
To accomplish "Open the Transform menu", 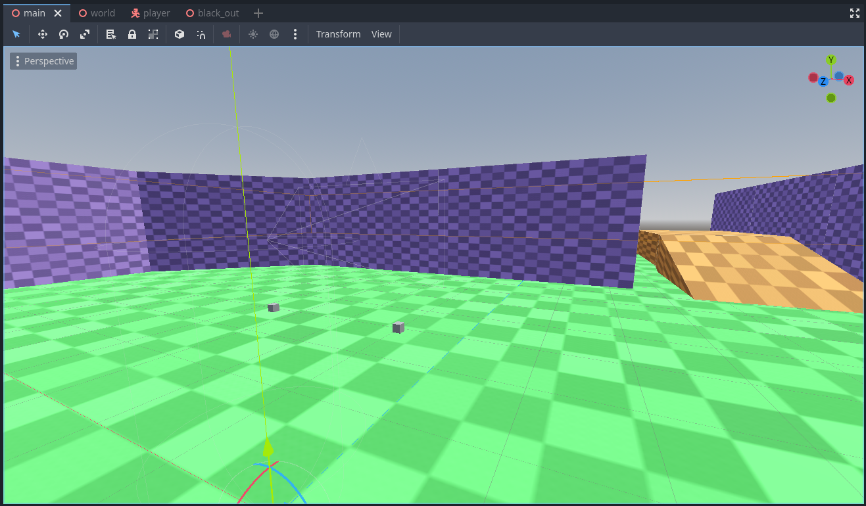I will (x=338, y=34).
